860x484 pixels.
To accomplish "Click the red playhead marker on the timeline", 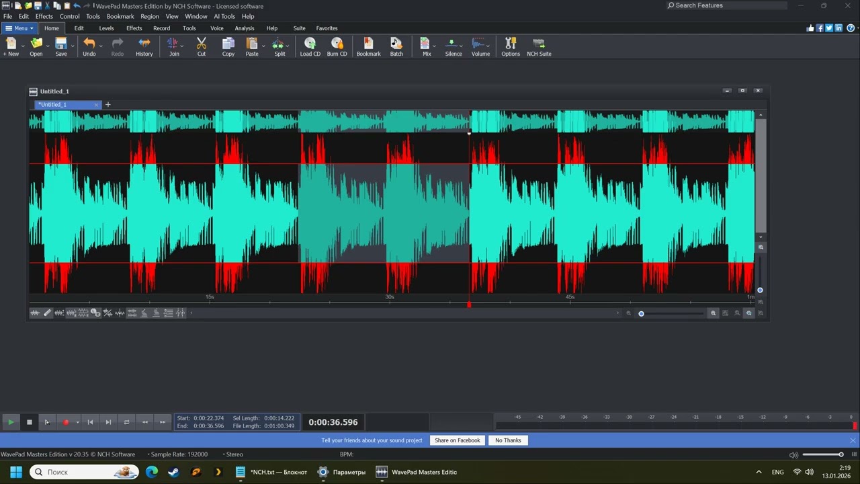I will point(469,305).
